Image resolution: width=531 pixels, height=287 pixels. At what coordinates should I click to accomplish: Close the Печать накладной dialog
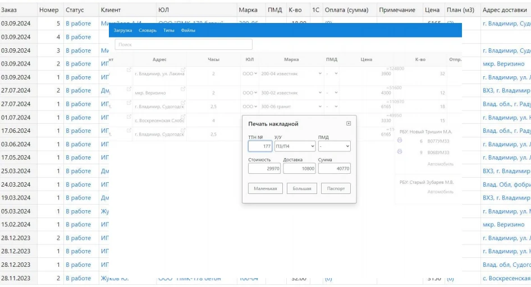coord(349,123)
